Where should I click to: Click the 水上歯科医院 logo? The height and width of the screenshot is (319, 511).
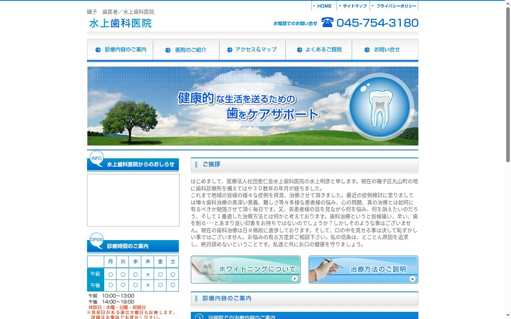click(x=120, y=23)
